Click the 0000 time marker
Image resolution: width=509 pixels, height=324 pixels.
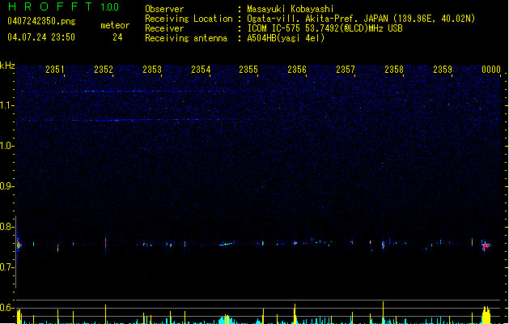click(491, 69)
